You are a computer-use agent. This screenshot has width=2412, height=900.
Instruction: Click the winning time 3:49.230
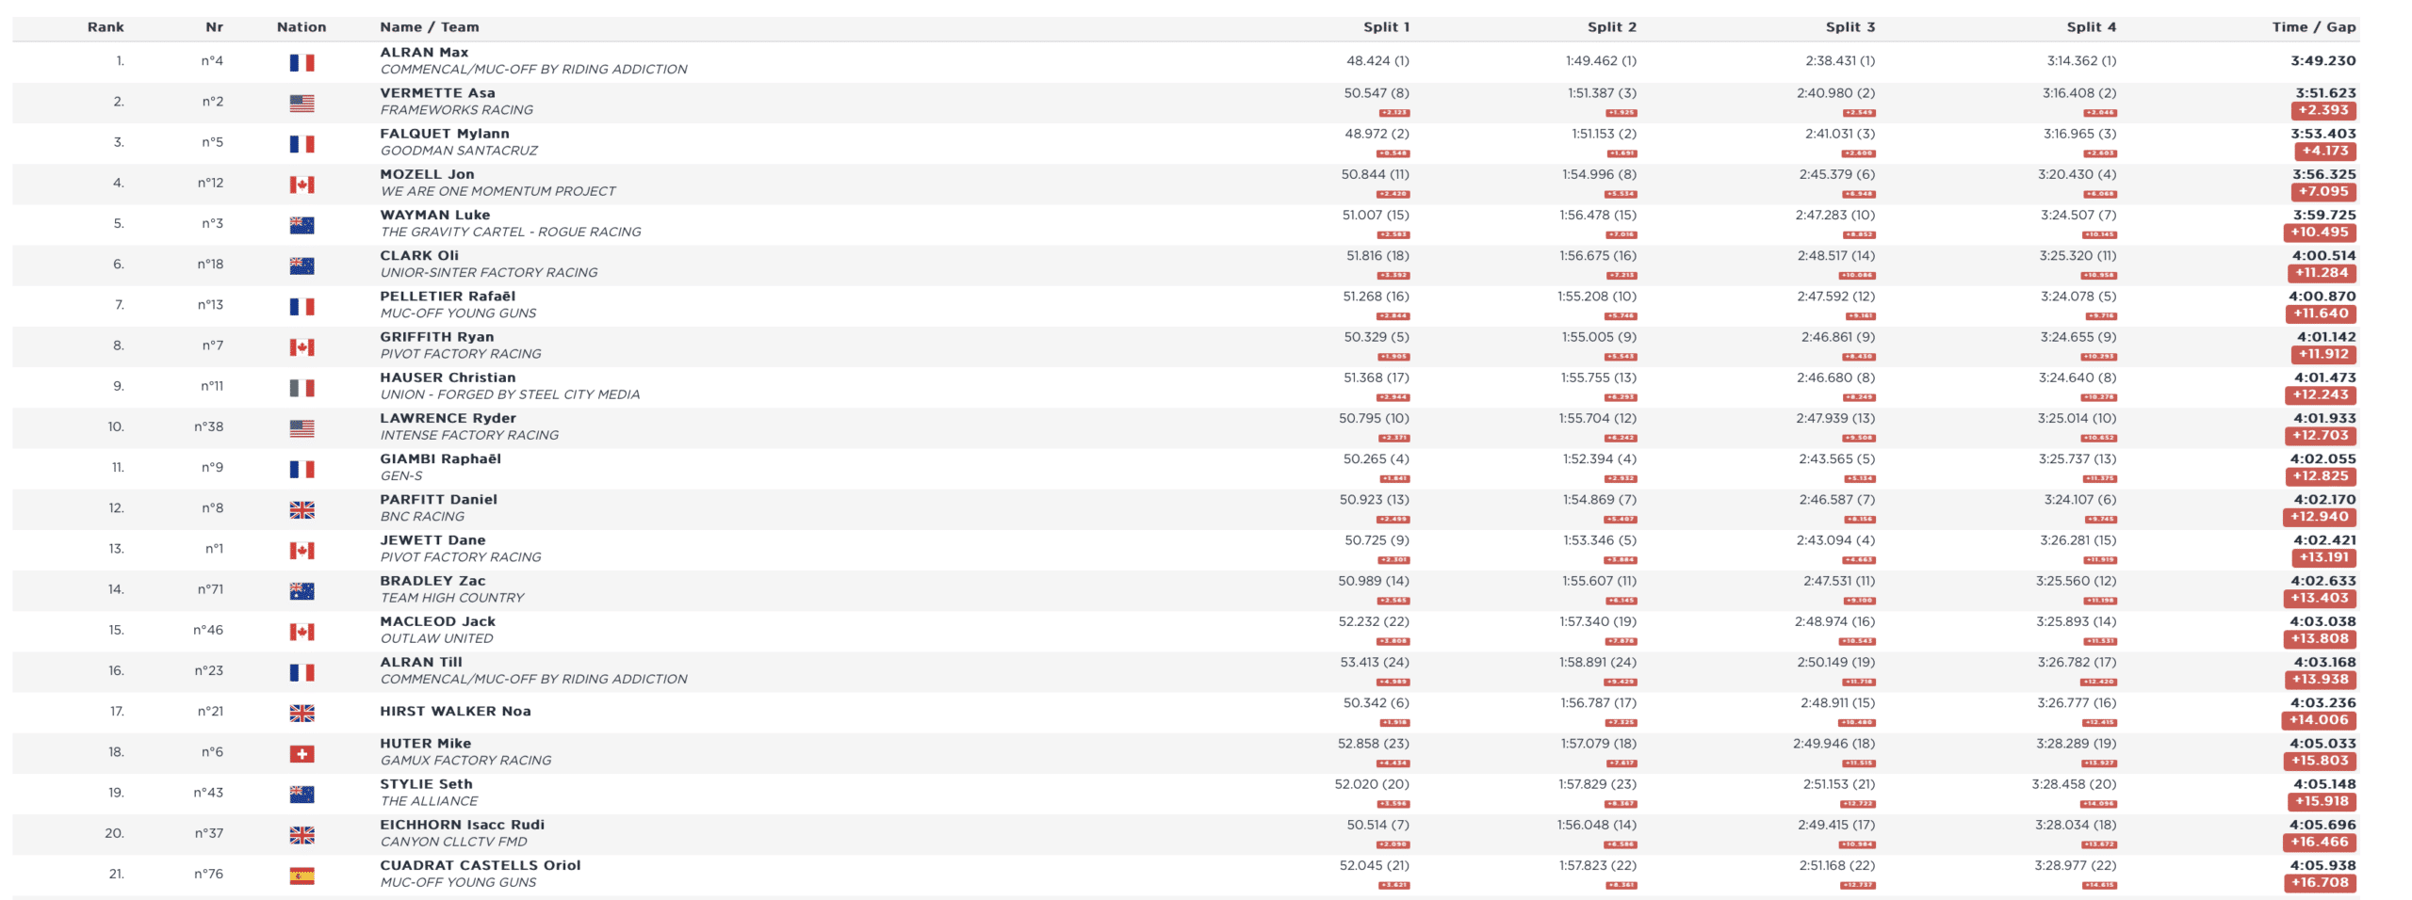(x=2322, y=61)
